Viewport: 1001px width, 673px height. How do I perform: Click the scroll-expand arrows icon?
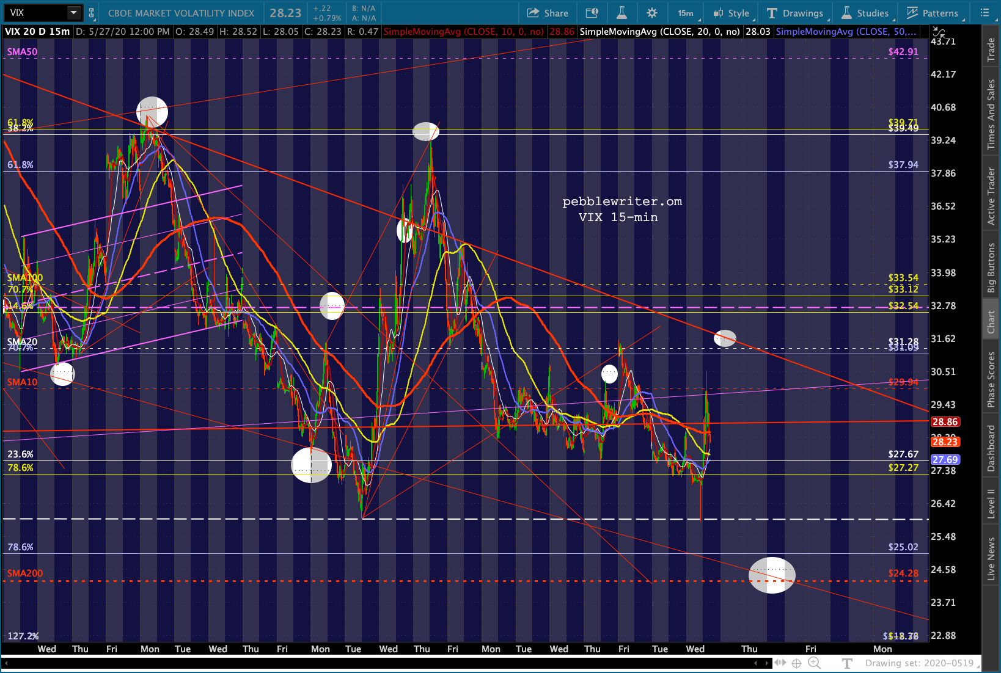point(780,663)
